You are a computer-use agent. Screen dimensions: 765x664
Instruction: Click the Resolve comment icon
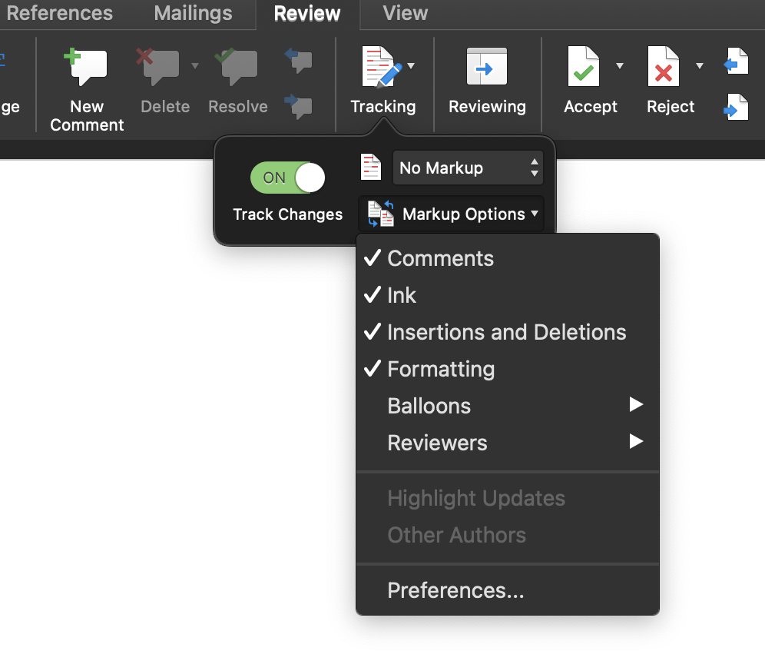[x=238, y=68]
